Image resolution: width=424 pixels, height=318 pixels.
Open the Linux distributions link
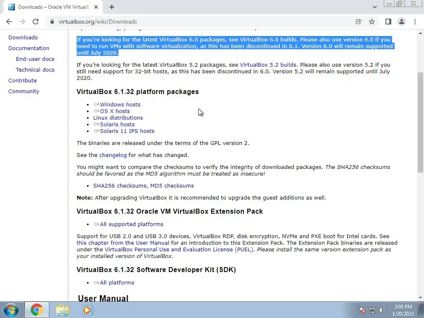pos(118,118)
